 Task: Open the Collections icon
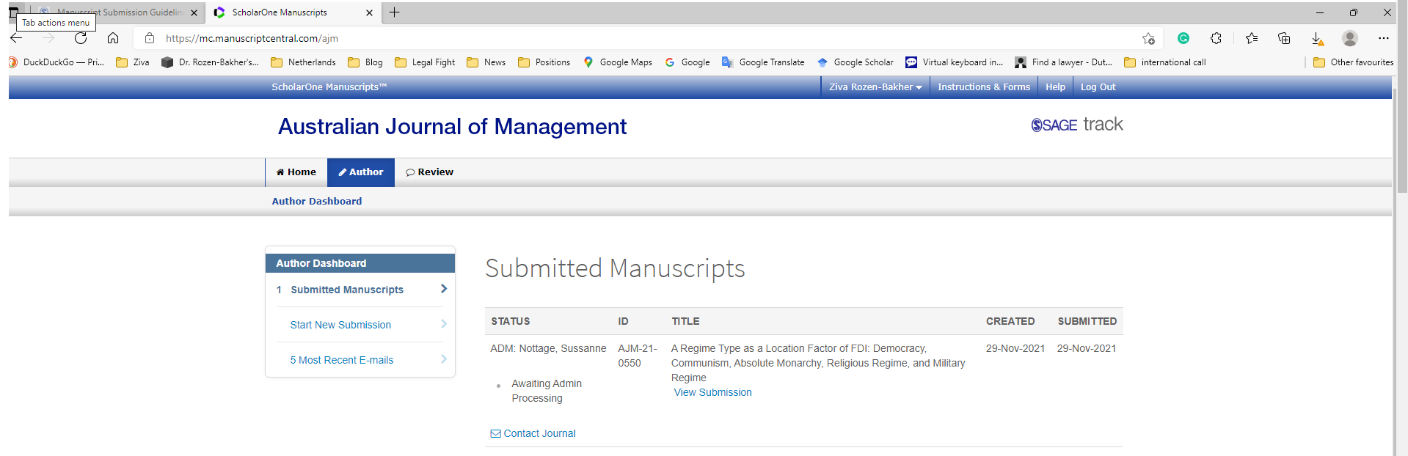tap(1284, 38)
